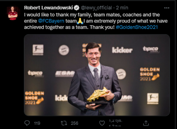Open the share menu icon
This screenshot has width=177, height=129.
point(146,123)
